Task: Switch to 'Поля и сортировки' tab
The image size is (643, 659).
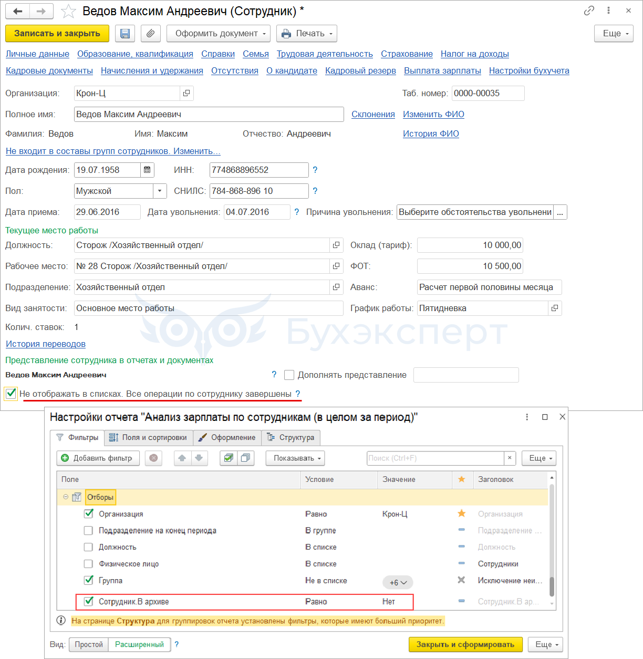Action: (x=149, y=437)
